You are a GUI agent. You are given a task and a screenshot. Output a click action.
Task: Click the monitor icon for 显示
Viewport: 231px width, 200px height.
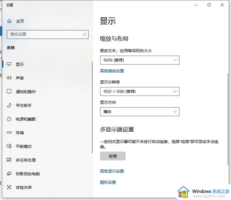tap(9, 64)
